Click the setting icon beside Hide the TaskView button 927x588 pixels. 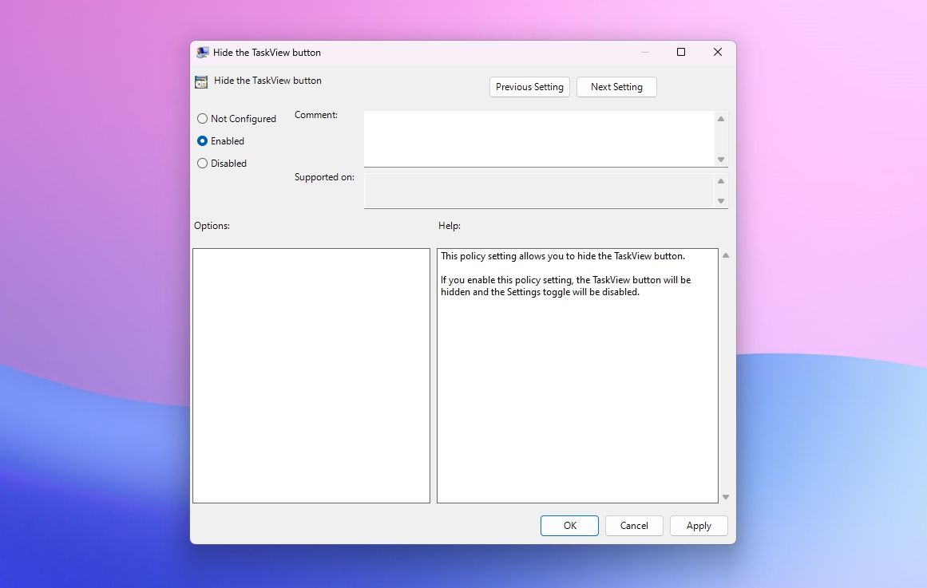tap(200, 81)
